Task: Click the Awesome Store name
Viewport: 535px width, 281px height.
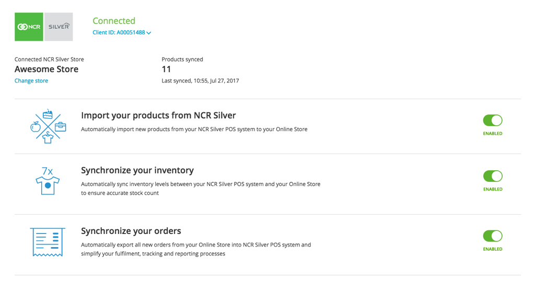Action: (x=46, y=69)
